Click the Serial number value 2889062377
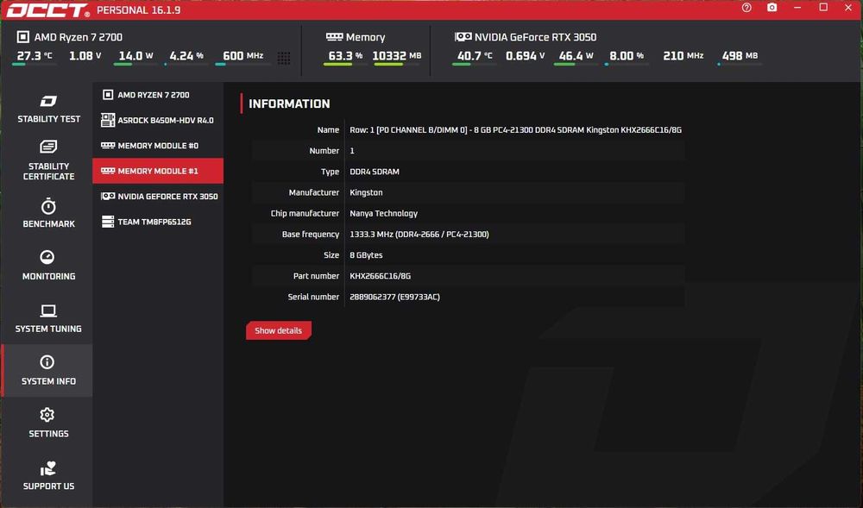This screenshot has height=508, width=863. tap(394, 297)
